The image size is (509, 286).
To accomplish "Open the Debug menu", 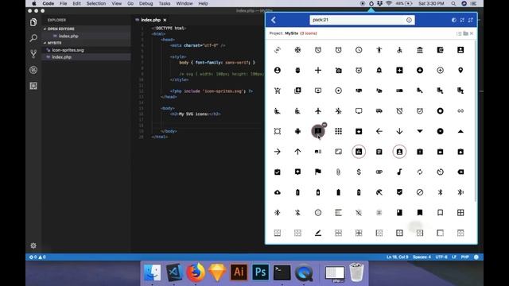I will click(146, 3).
